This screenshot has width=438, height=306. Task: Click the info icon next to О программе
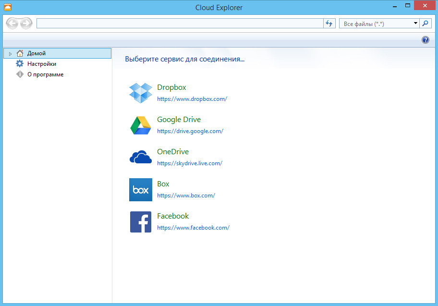click(20, 74)
